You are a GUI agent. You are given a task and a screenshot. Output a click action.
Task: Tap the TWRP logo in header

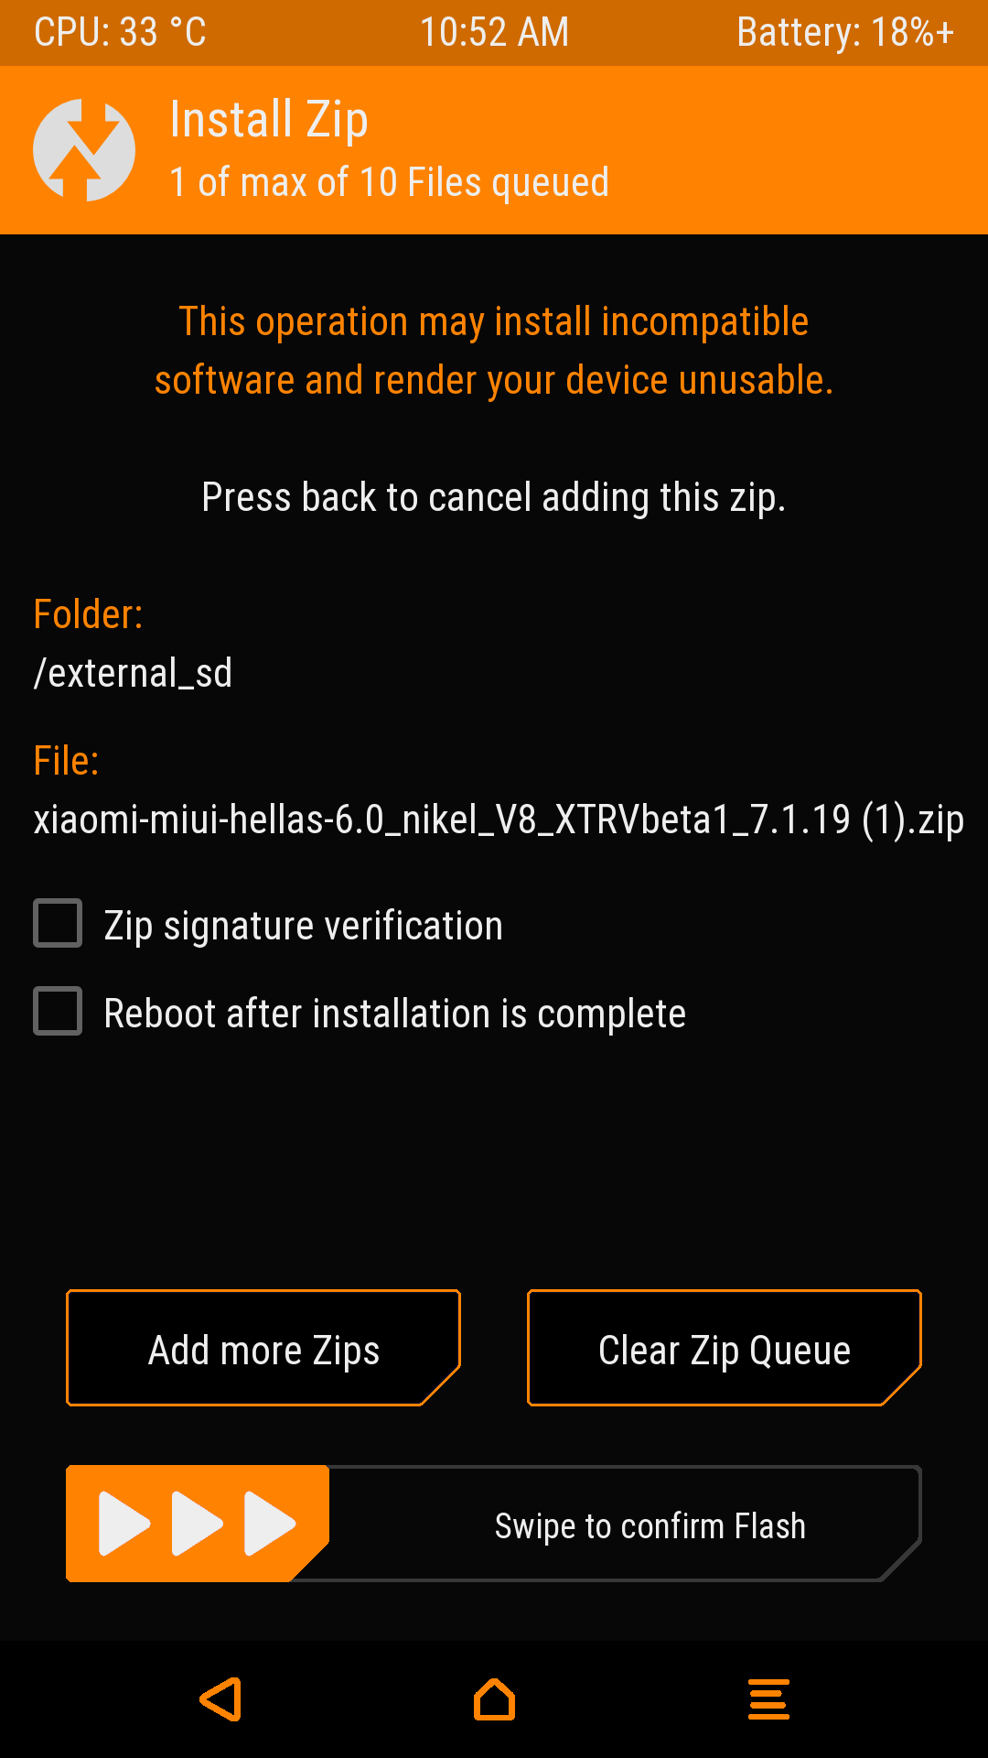(84, 150)
